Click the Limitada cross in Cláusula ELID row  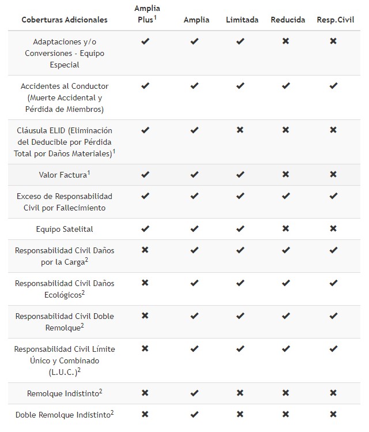tap(240, 130)
